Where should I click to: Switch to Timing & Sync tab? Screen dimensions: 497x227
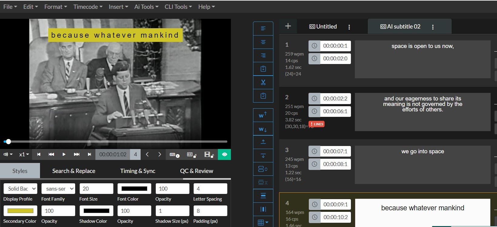pos(138,171)
